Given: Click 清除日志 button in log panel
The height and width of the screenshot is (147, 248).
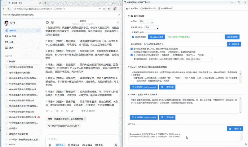Looking at the screenshot, I should 235,129.
